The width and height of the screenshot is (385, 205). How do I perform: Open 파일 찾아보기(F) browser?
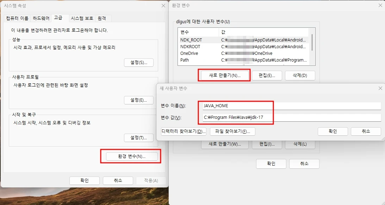[234, 131]
